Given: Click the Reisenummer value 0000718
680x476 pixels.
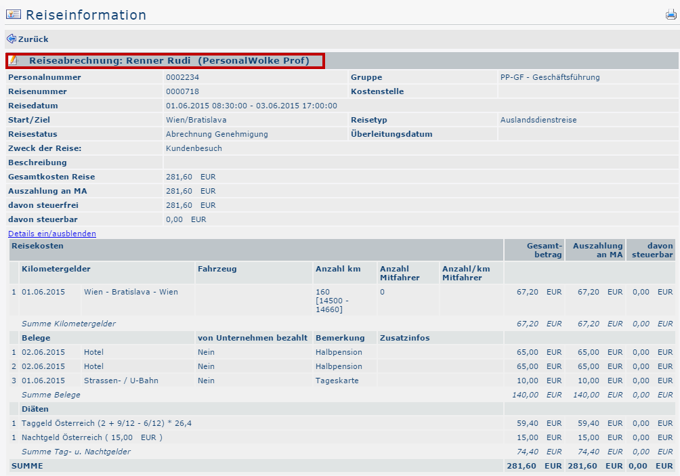Looking at the screenshot, I should [x=182, y=91].
